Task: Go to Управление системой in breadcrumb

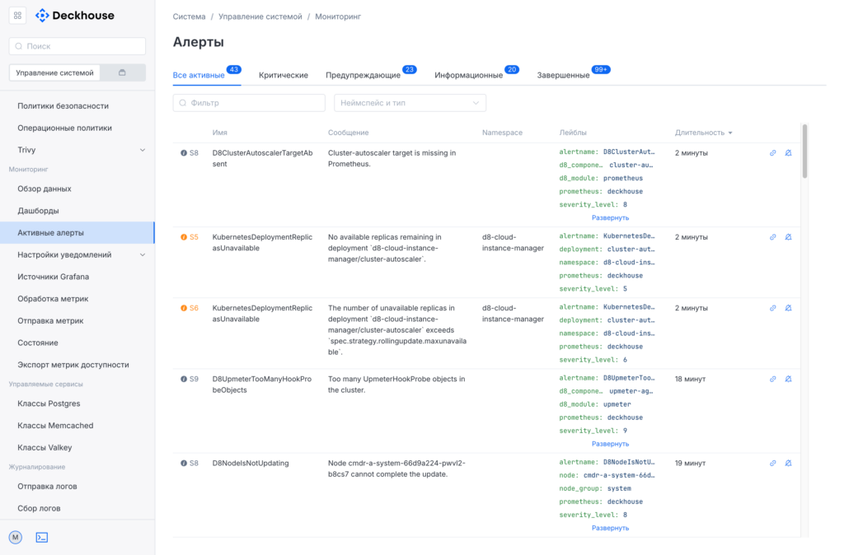Action: pos(260,16)
